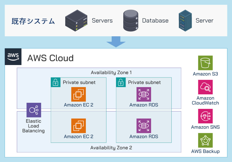Select the Amazon SNS icon
232x162 pixels.
pos(205,116)
